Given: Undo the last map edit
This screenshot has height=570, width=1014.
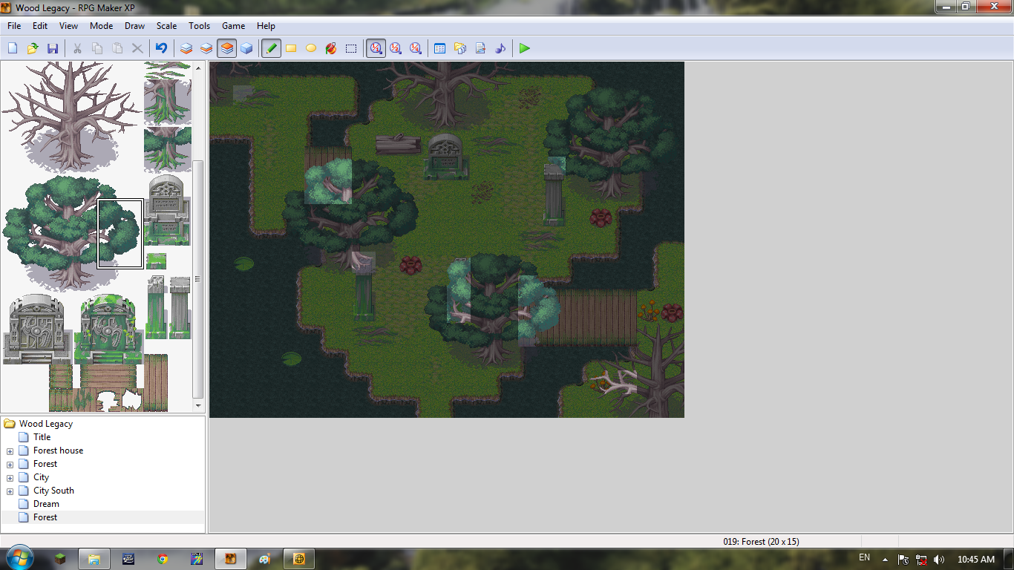Looking at the screenshot, I should 162,47.
